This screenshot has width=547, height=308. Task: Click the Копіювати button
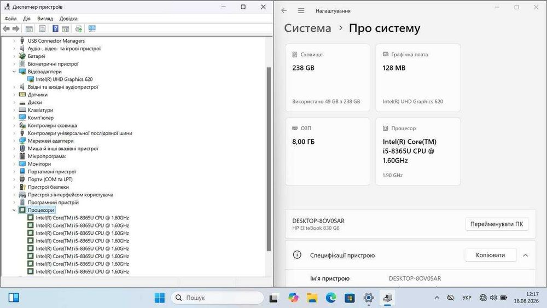point(490,255)
